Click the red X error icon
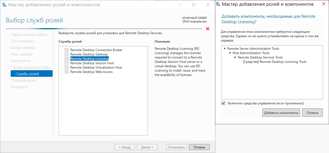The image size is (329, 153). pos(208,29)
